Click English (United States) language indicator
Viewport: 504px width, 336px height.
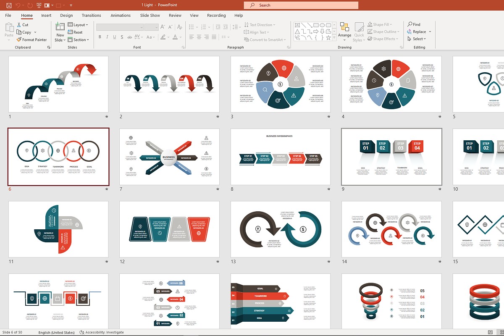tap(56, 332)
